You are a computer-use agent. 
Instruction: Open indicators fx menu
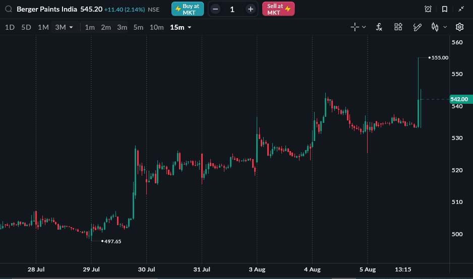click(x=379, y=27)
